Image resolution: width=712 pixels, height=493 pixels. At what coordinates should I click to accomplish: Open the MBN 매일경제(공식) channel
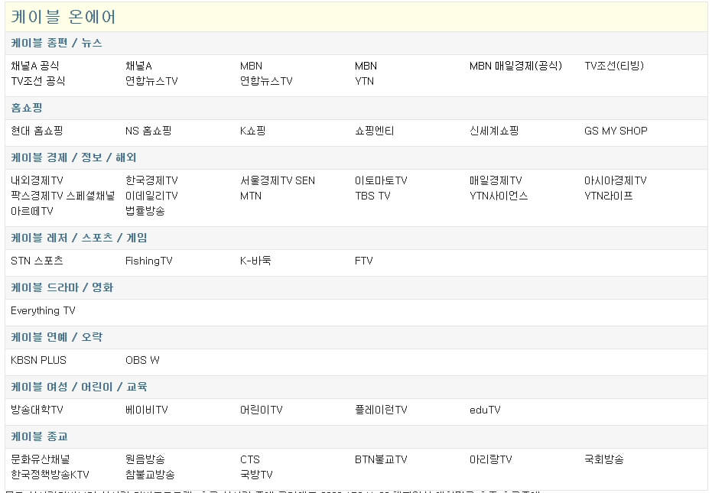point(515,66)
